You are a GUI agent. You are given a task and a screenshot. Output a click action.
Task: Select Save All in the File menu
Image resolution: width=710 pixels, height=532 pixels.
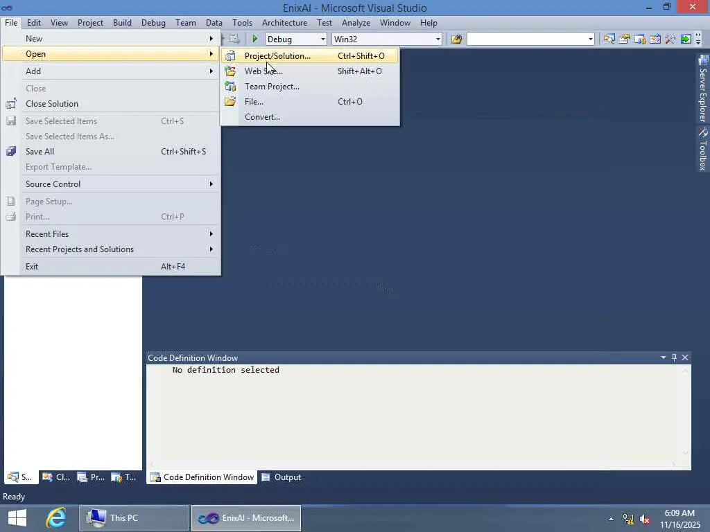point(110,152)
